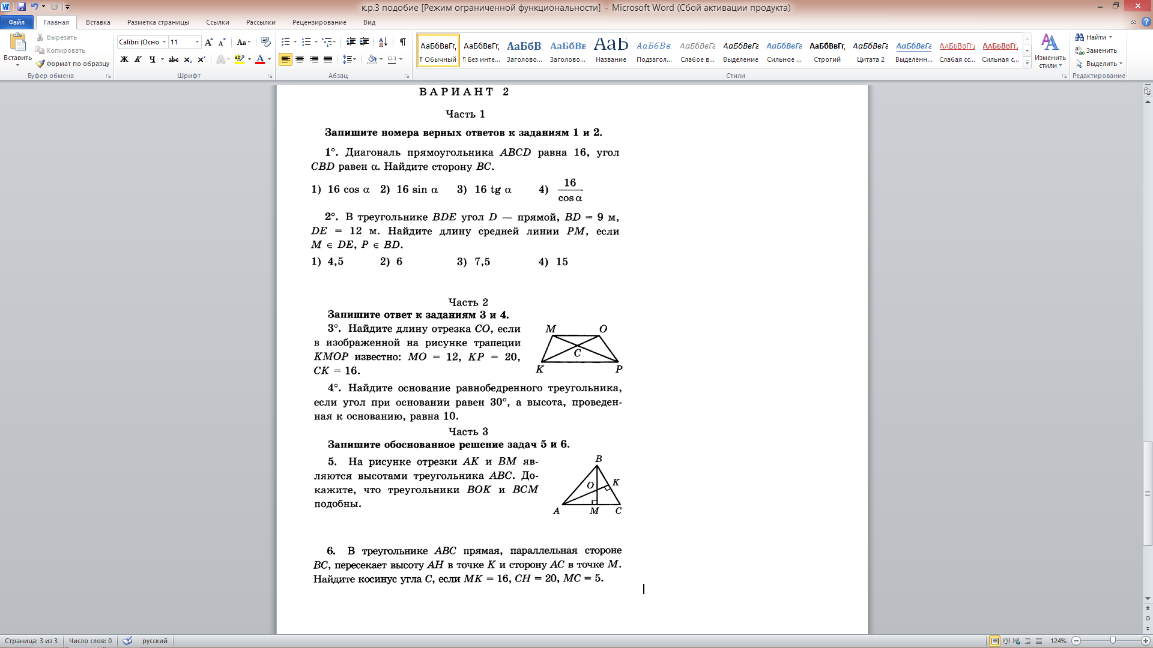Switch to the Ссылки tab

point(217,22)
